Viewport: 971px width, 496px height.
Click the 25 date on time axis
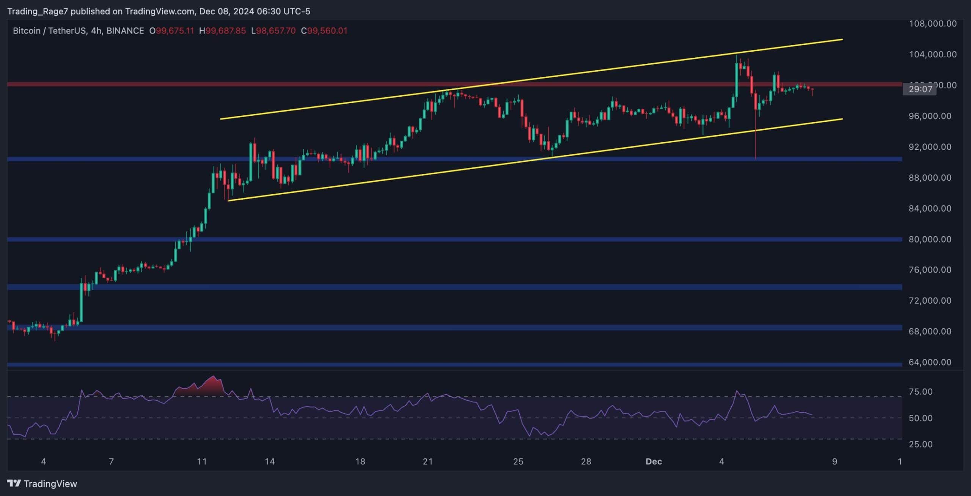pyautogui.click(x=518, y=461)
